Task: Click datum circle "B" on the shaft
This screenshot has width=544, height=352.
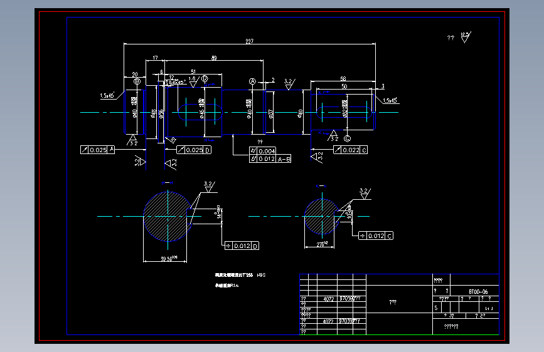Action: tap(137, 81)
